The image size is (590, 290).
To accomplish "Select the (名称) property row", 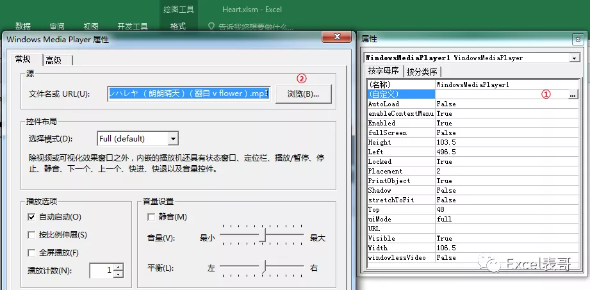I will point(473,85).
